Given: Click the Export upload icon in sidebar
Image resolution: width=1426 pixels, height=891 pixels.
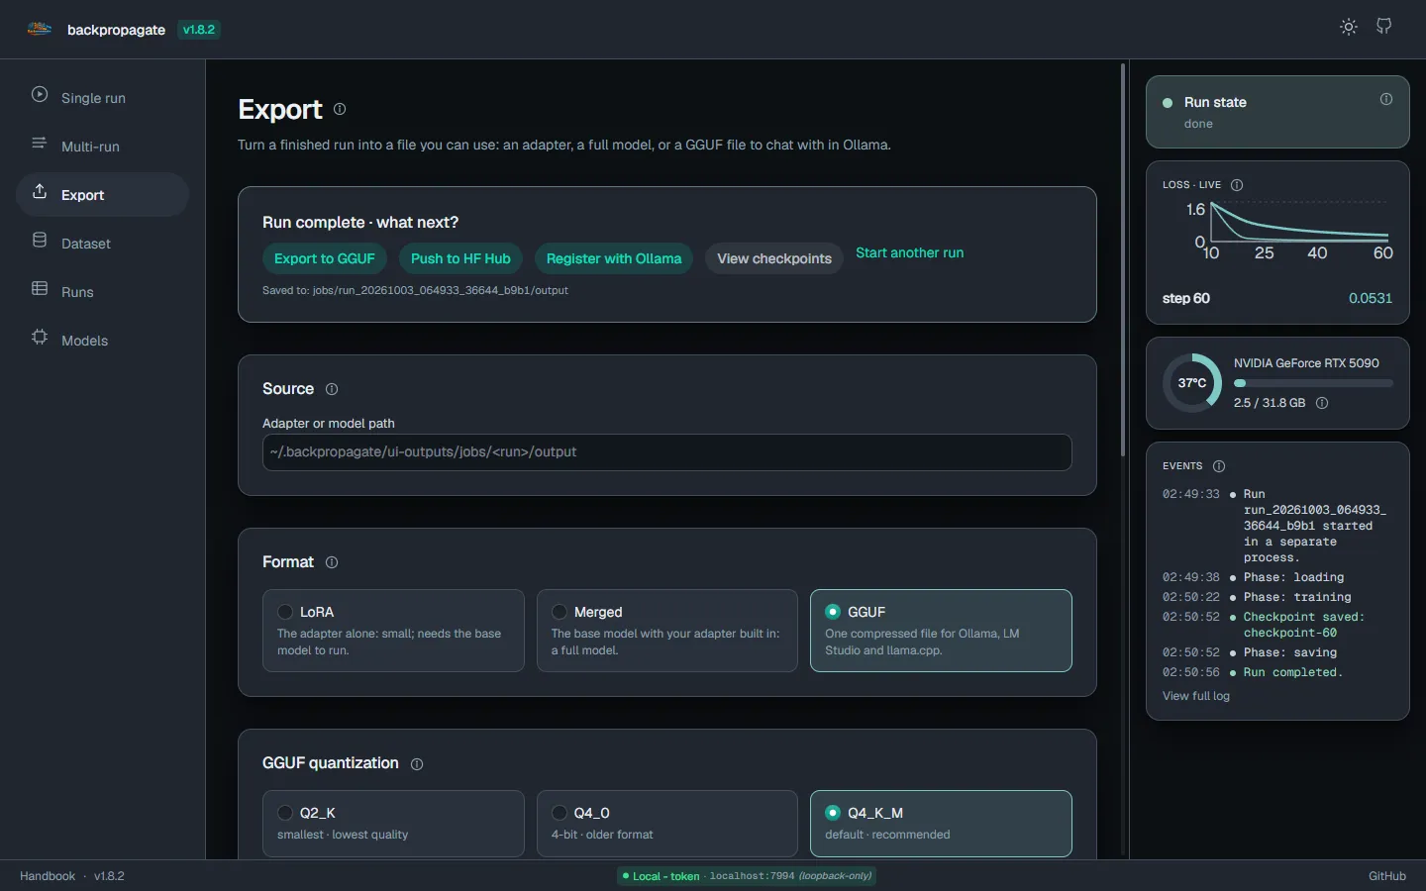Looking at the screenshot, I should (x=40, y=192).
